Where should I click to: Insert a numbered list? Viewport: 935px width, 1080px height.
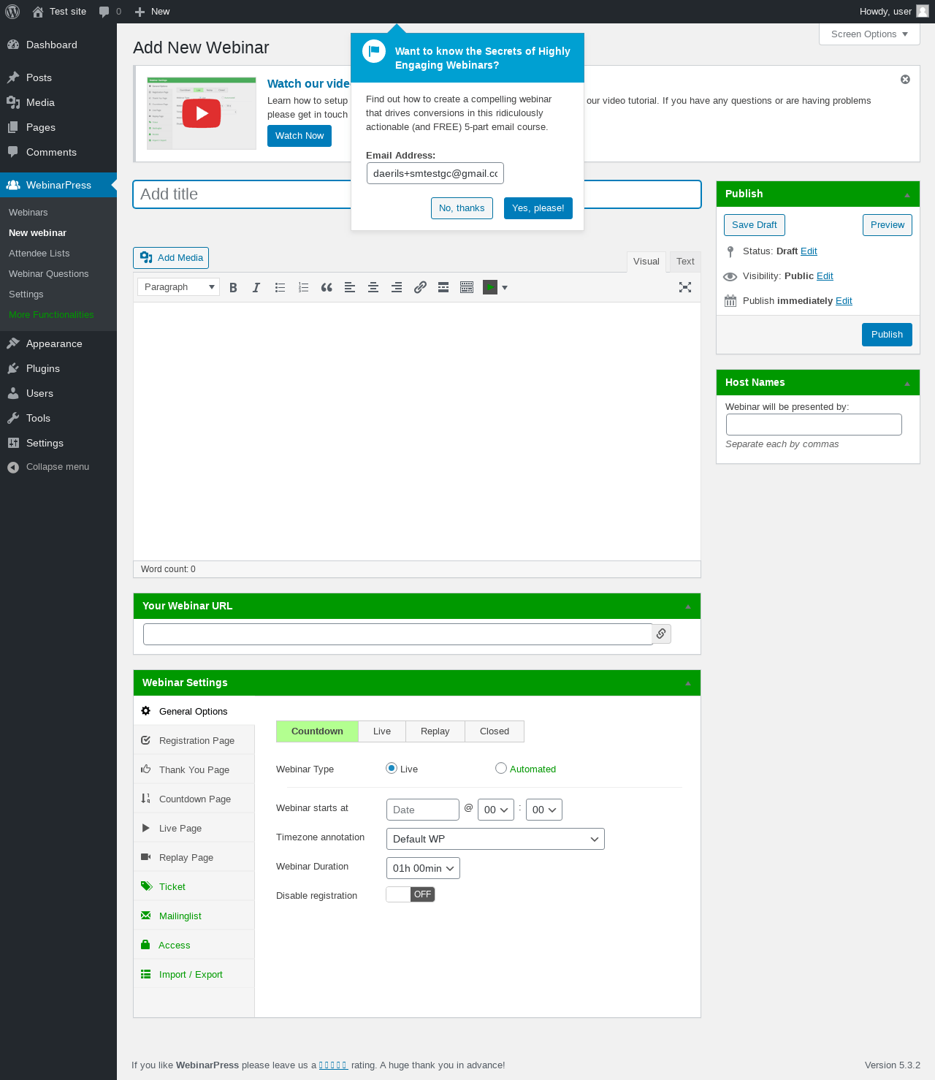pos(303,288)
